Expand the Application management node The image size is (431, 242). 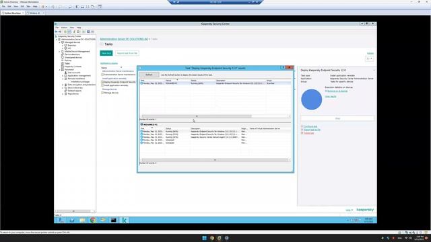click(63, 76)
